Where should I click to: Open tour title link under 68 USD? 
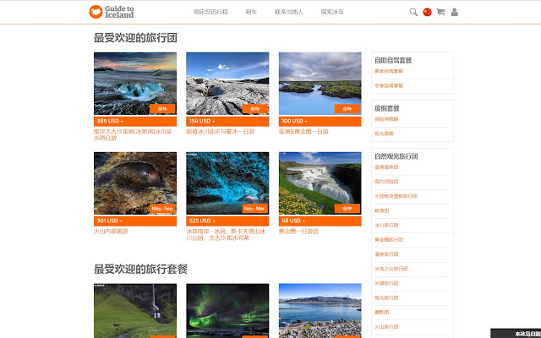[x=298, y=231]
